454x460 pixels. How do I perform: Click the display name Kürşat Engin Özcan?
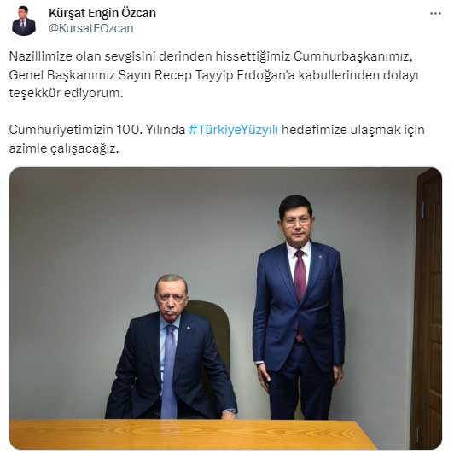click(102, 13)
